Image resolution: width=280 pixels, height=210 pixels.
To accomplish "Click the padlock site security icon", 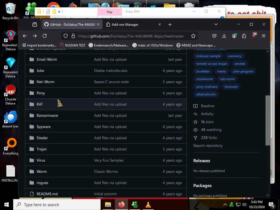I will [73, 36].
